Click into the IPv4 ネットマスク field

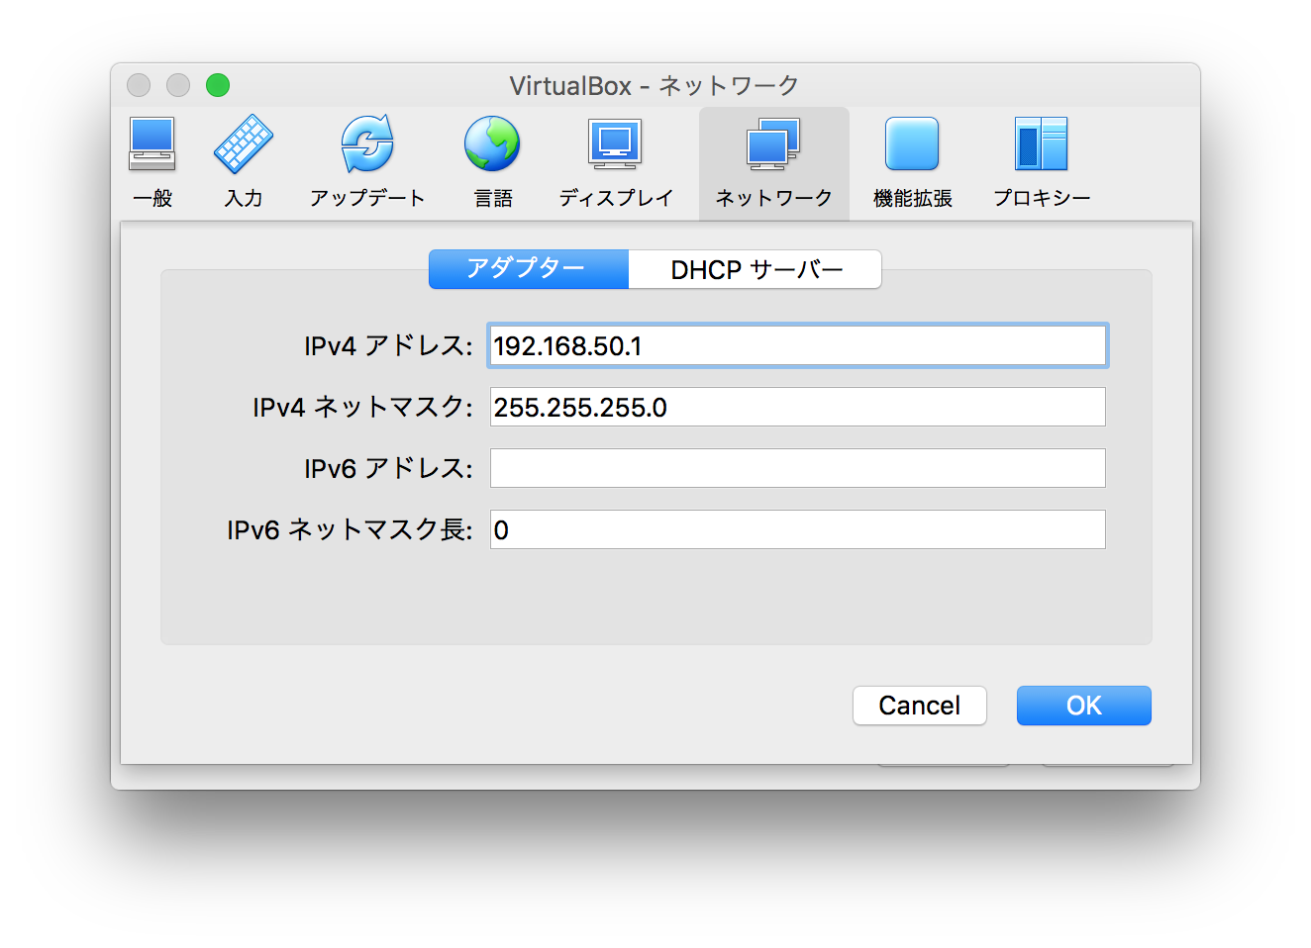coord(797,407)
